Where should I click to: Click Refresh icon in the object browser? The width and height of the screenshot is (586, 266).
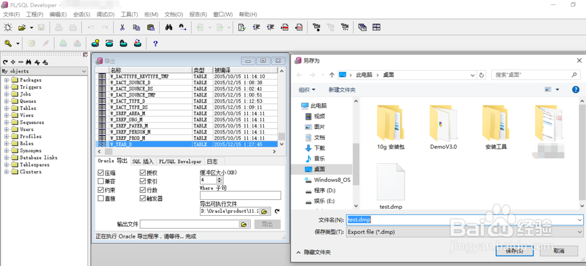click(x=5, y=62)
